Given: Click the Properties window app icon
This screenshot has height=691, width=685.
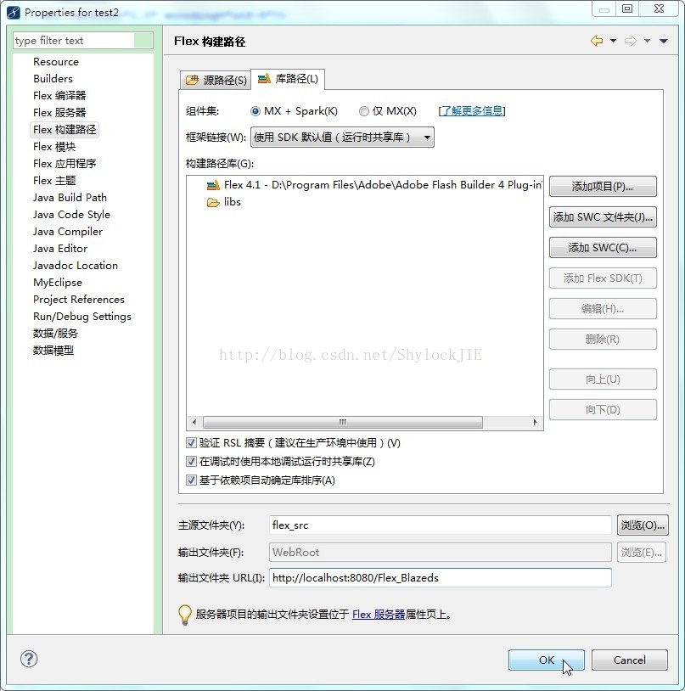Looking at the screenshot, I should point(14,13).
